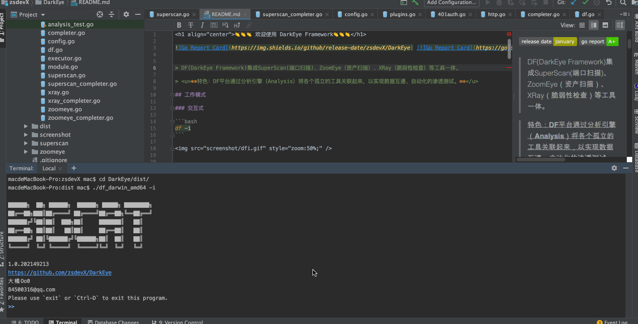The height and width of the screenshot is (324, 638).
Task: Click the go report A+ badge
Action: click(599, 42)
